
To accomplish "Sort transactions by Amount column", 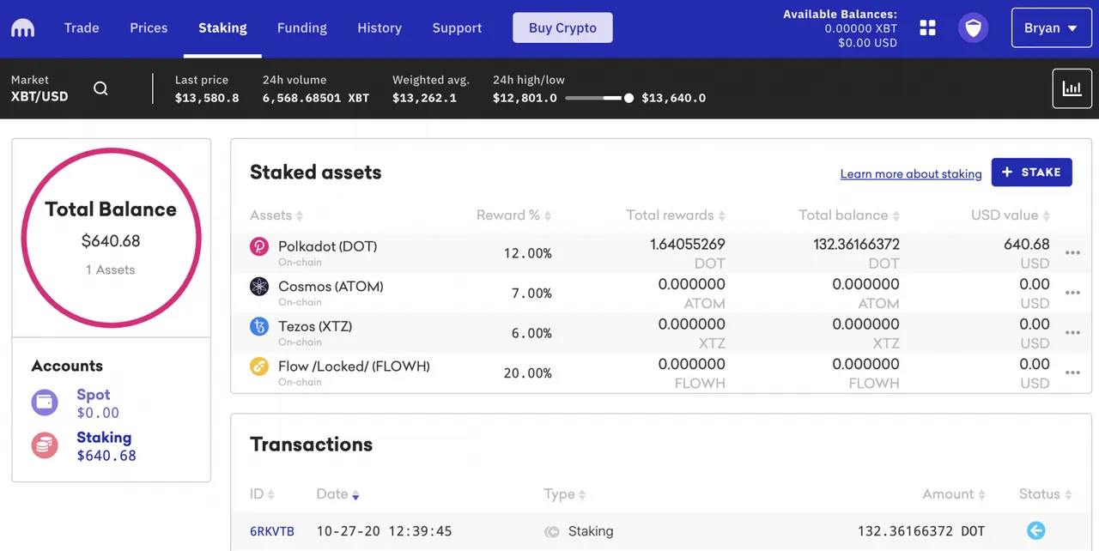I will click(x=954, y=494).
